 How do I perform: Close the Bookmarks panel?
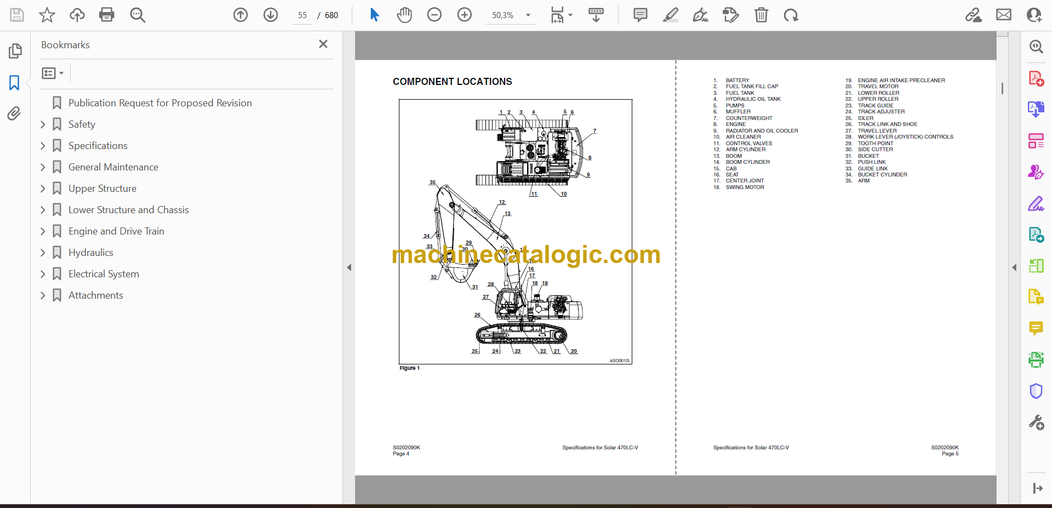click(323, 44)
